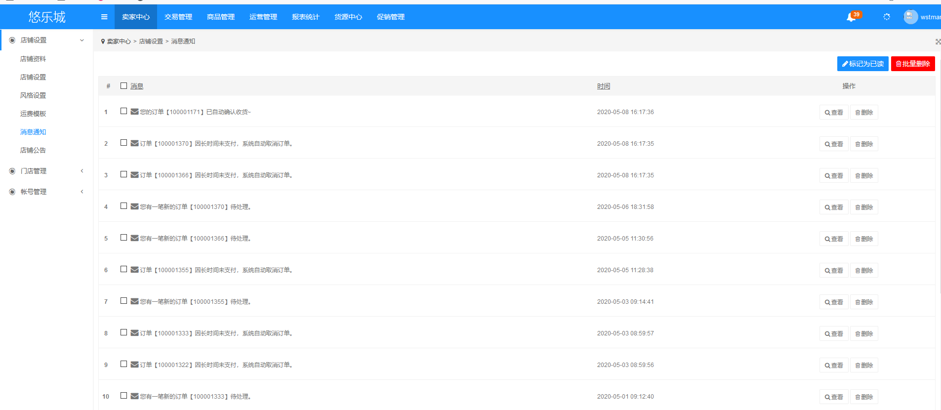Viewport: 941px width, 410px height.
Task: Click the location pin breadcrumb icon
Action: tap(103, 41)
